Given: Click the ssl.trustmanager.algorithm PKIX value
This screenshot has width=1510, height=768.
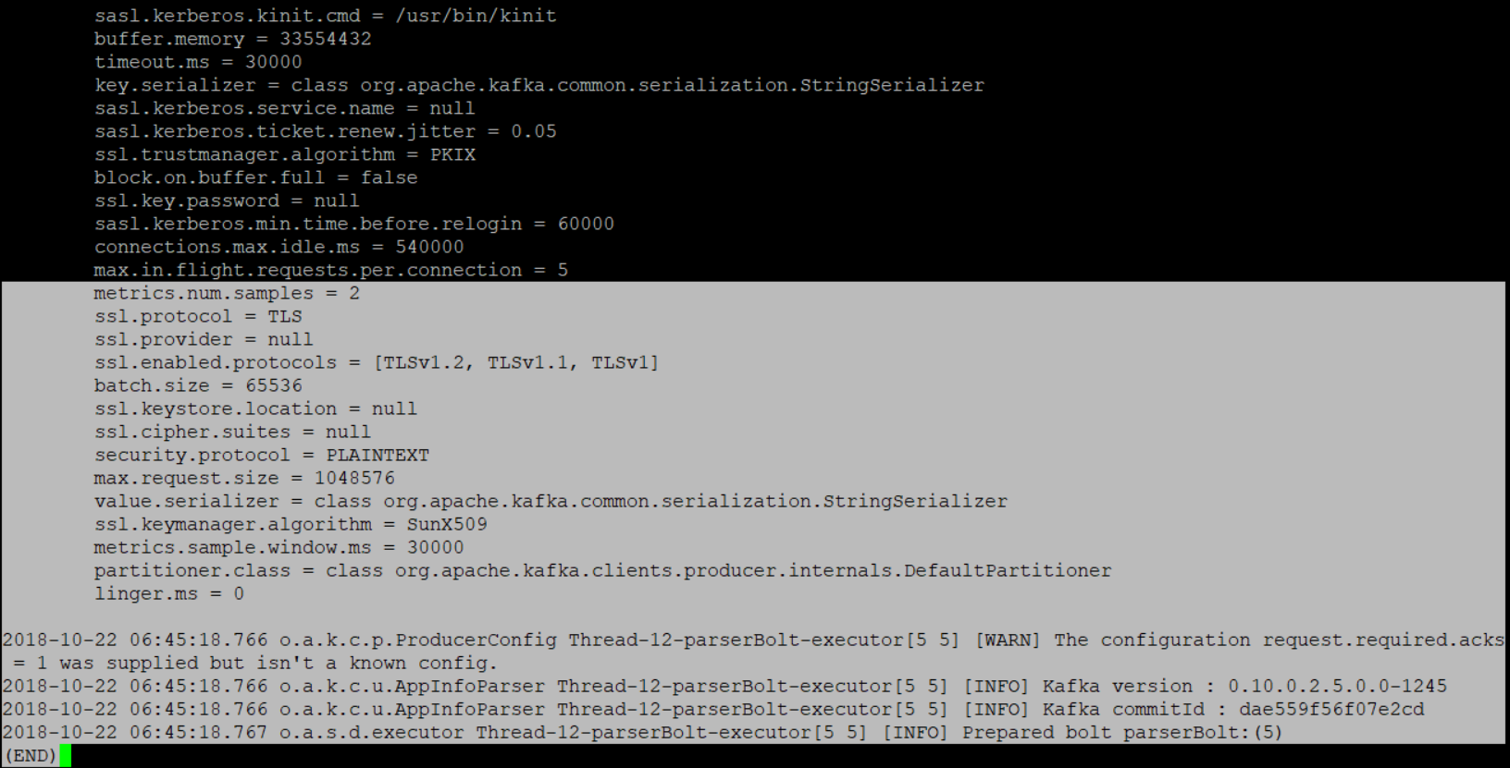Looking at the screenshot, I should (x=452, y=154).
